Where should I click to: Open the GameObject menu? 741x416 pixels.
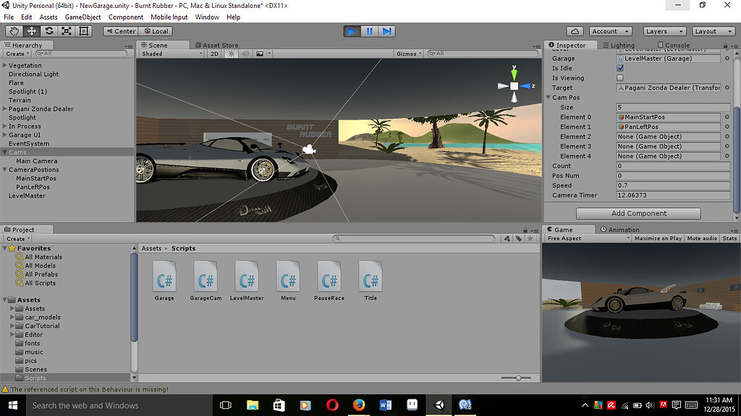coord(82,17)
